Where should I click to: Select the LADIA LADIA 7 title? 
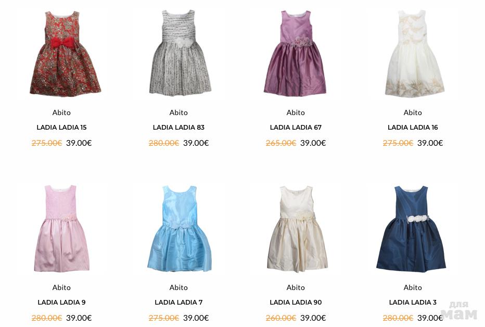coord(178,302)
